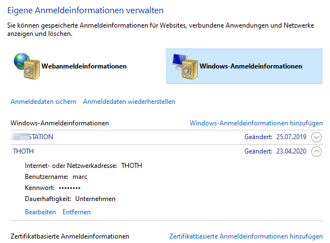Image resolution: width=330 pixels, height=243 pixels.
Task: Click the username value marc
Action: (x=80, y=177)
